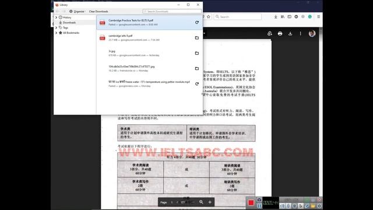Toggle recorder speaker audio icon
Image resolution: width=373 pixels, height=210 pixels.
(282, 206)
